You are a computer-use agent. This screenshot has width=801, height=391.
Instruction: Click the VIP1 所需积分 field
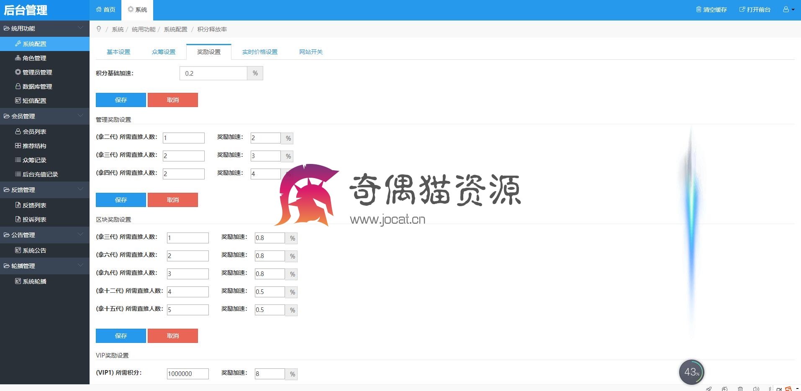pos(188,374)
